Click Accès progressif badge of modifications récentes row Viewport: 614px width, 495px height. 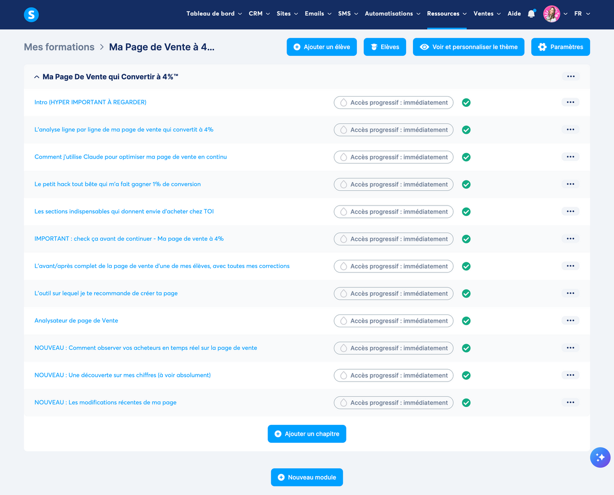[393, 402]
